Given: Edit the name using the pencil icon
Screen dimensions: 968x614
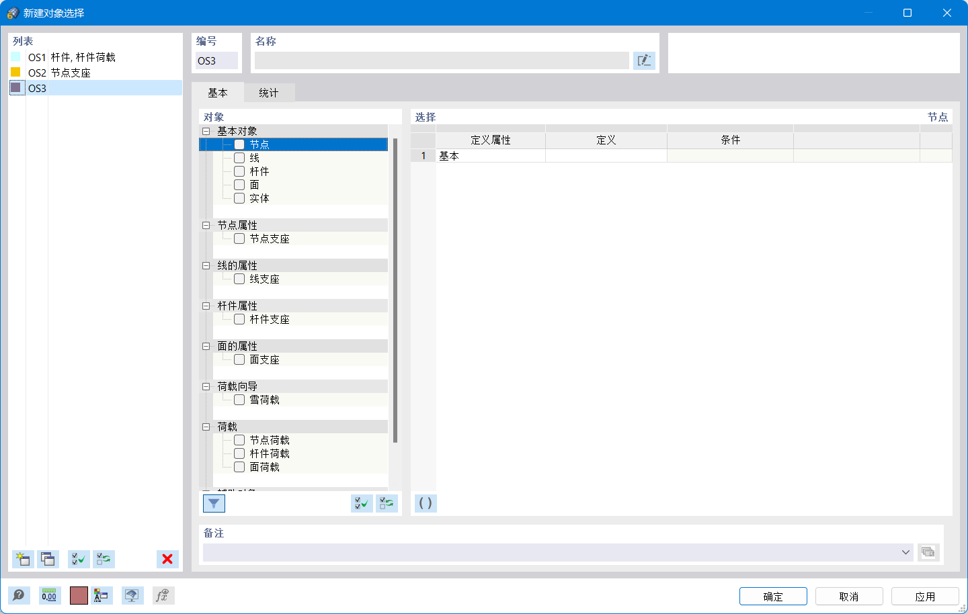Looking at the screenshot, I should tap(644, 60).
